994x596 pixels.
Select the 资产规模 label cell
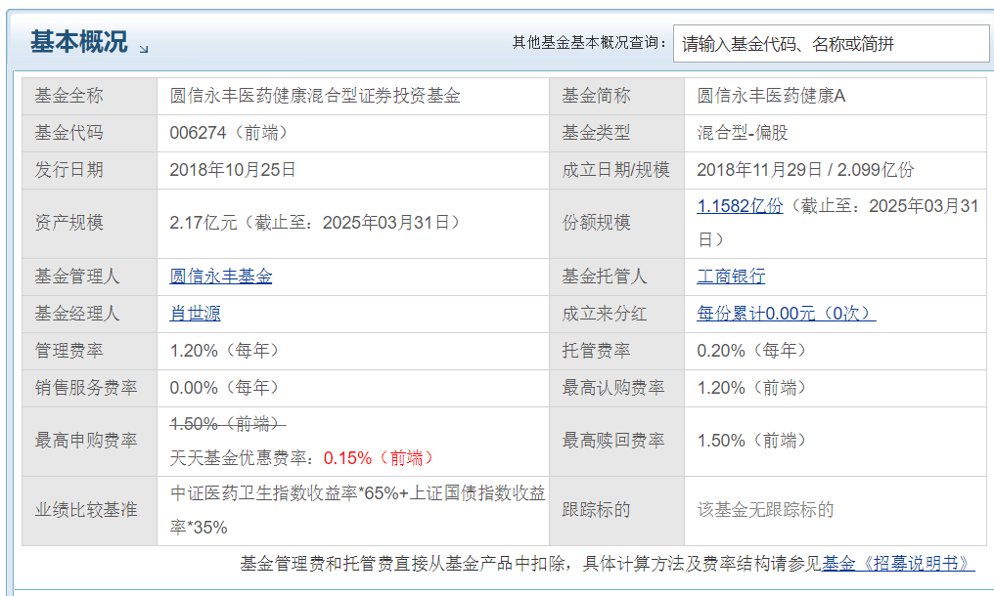click(89, 223)
